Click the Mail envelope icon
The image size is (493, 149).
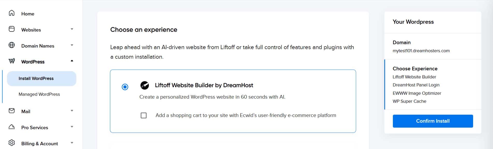pyautogui.click(x=12, y=111)
